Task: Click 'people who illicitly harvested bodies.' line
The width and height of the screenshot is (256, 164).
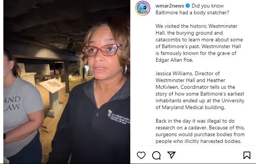Action: [198, 141]
